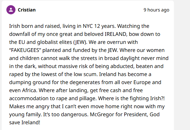Click the capitalized word "IRELAND" in the comment
Screen dimensions: 190x130
tap(116, 34)
